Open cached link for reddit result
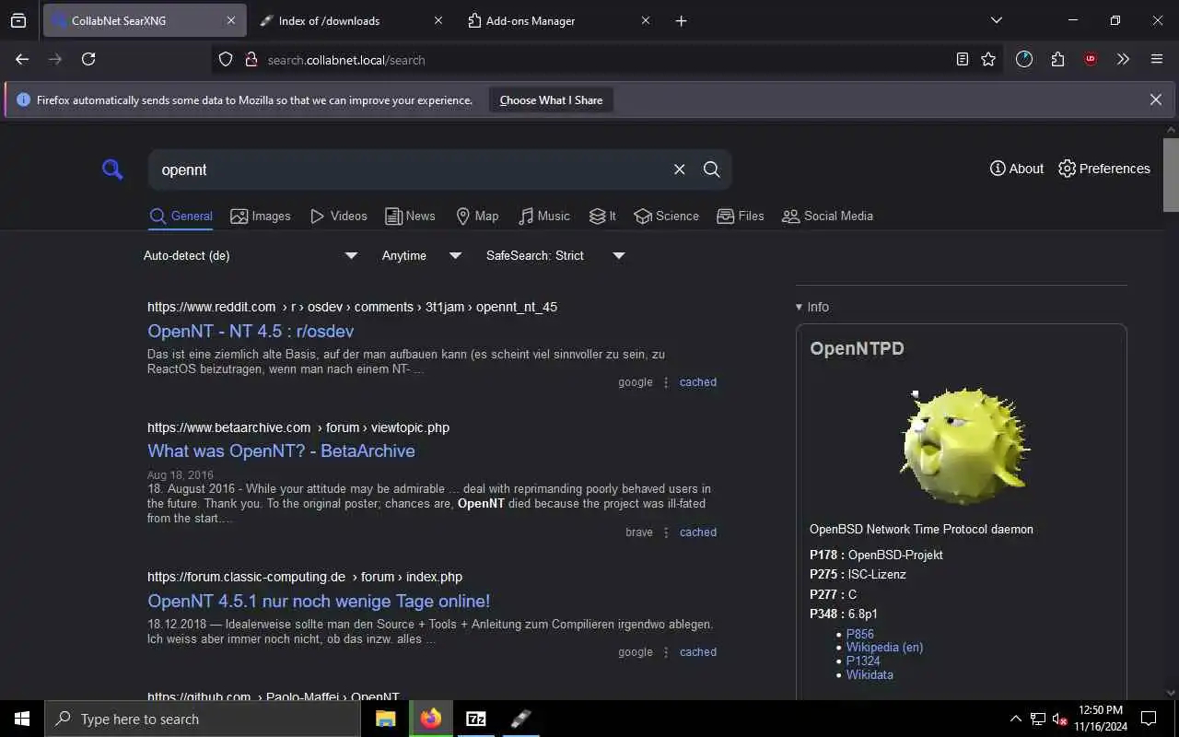Image resolution: width=1179 pixels, height=737 pixels. click(x=697, y=382)
